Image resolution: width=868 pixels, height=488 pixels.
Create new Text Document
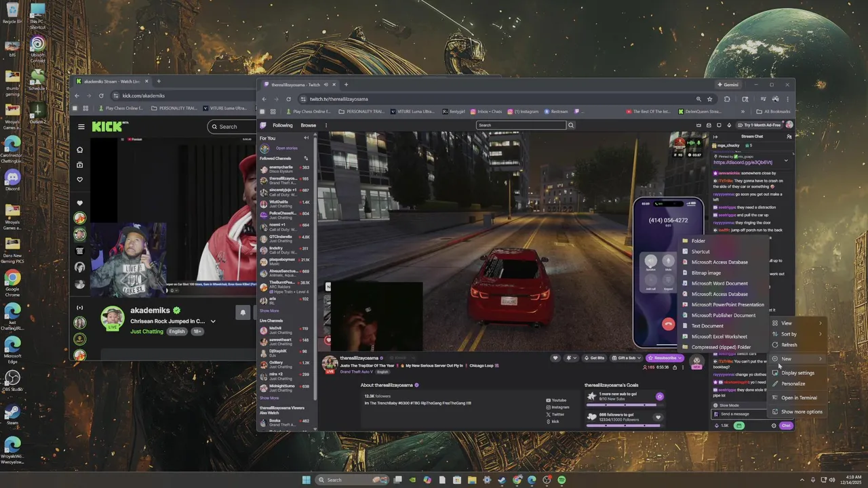pyautogui.click(x=725, y=326)
